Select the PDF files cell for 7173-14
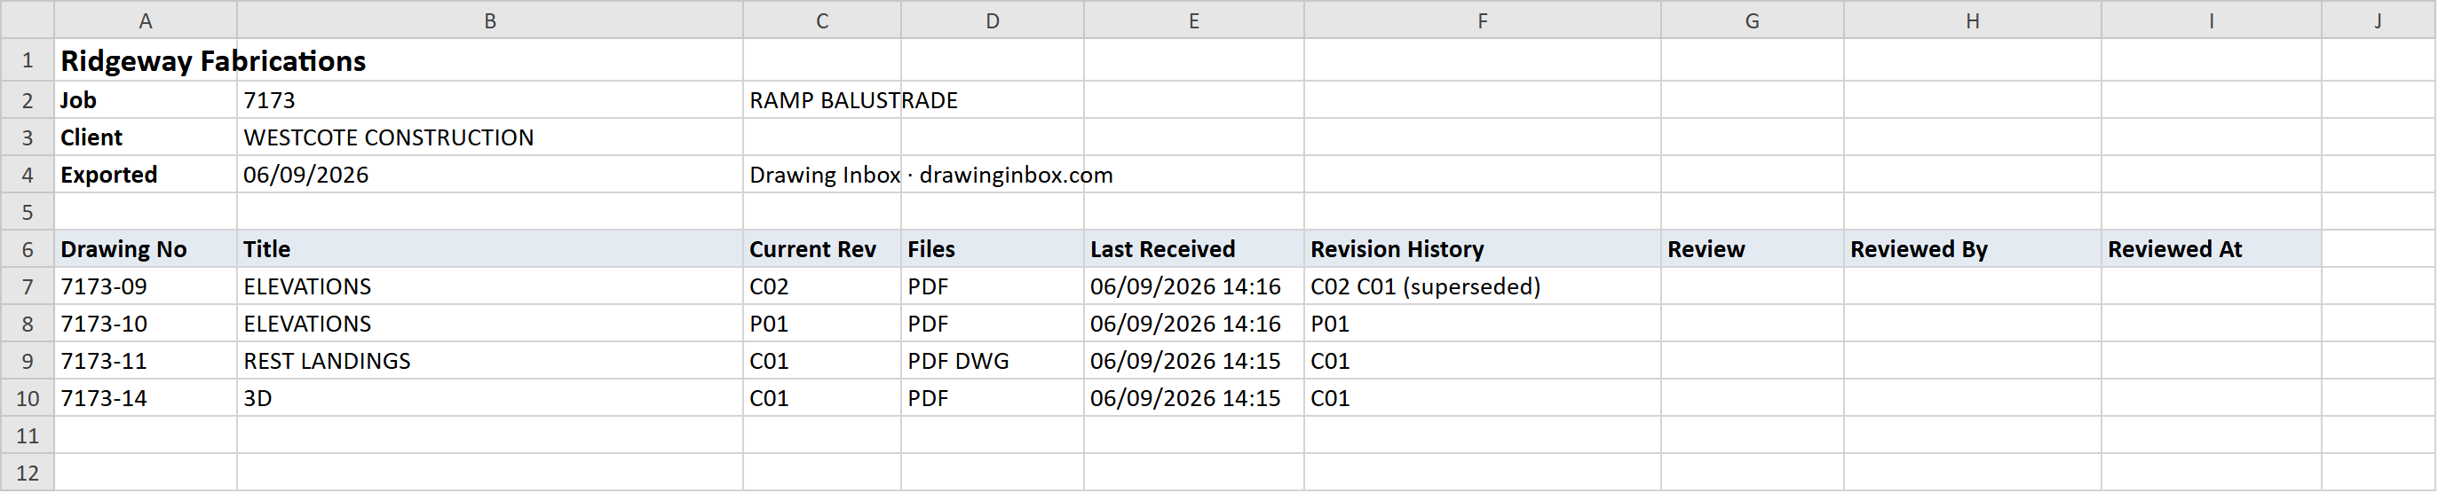The height and width of the screenshot is (493, 2438). 993,398
